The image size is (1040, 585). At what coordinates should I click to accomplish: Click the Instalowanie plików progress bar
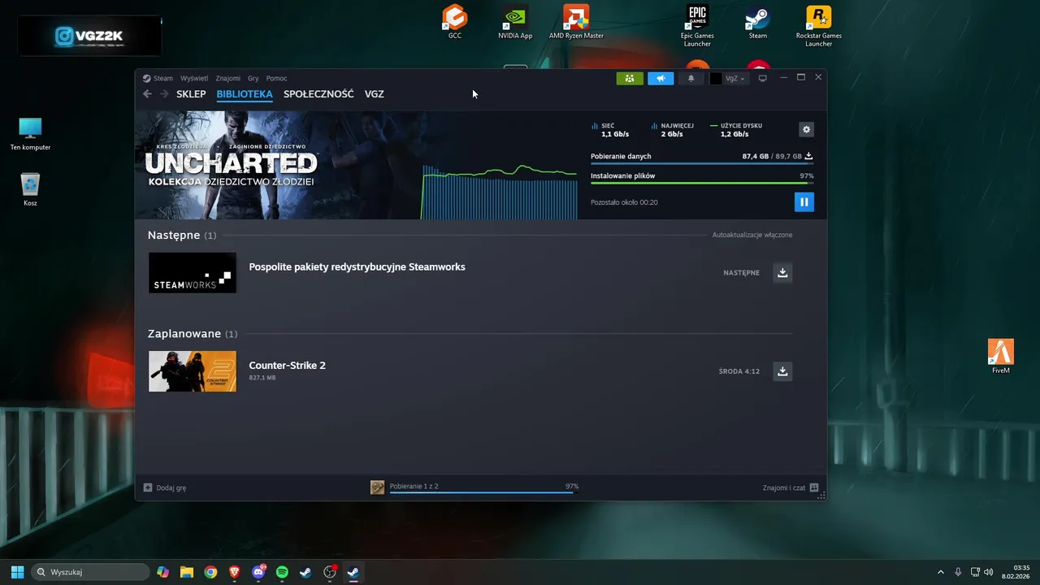(x=702, y=184)
